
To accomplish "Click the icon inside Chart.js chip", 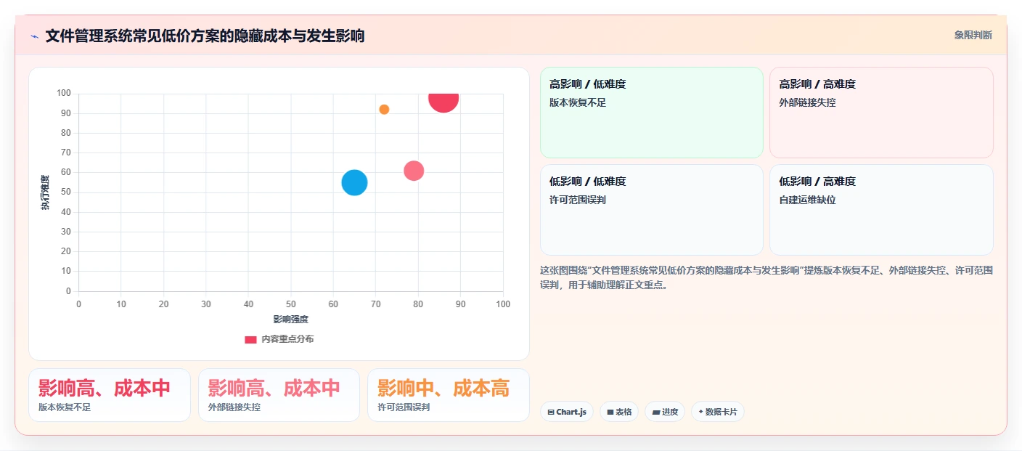I will (551, 412).
